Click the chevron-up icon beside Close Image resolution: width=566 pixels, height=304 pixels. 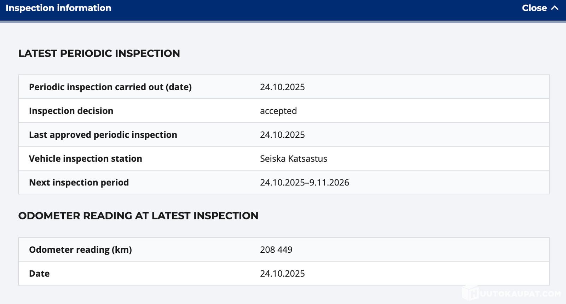[x=555, y=8]
